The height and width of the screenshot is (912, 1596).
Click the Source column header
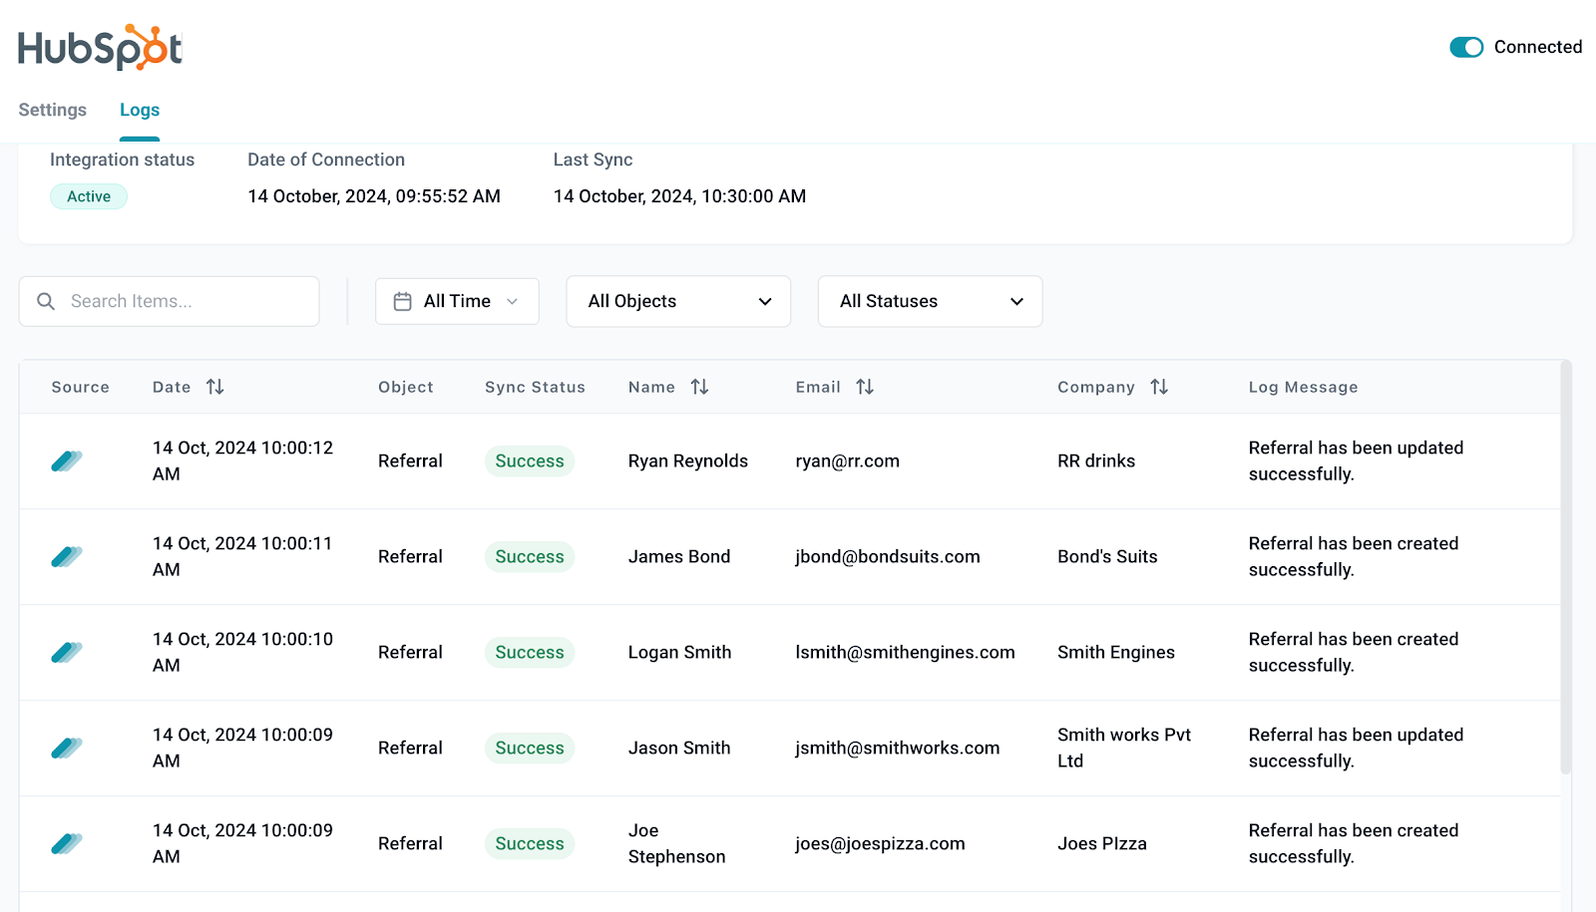click(x=81, y=387)
